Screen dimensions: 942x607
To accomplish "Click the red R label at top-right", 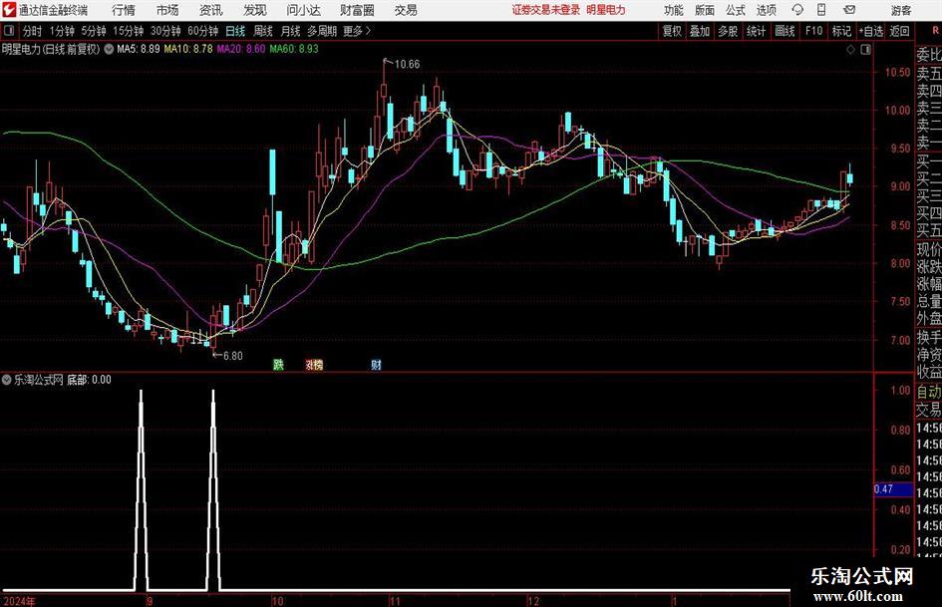I will tap(935, 31).
